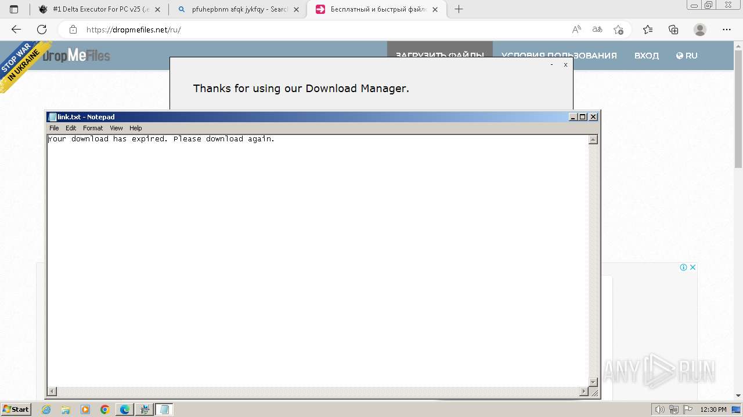Viewport: 743px width, 417px height.
Task: Reload the page with the refresh icon
Action: point(42,30)
